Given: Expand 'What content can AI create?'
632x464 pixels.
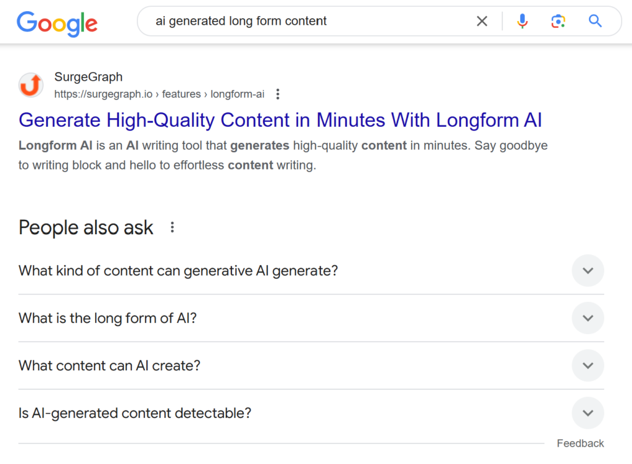Looking at the screenshot, I should (587, 365).
